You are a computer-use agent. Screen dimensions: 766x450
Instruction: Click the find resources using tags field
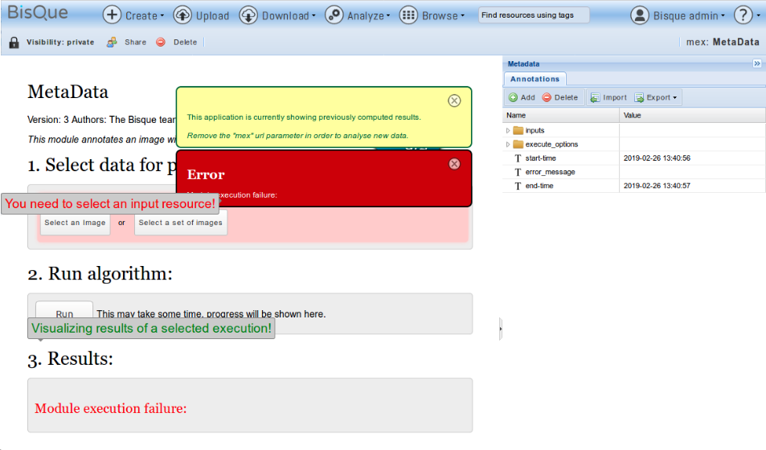click(x=533, y=15)
